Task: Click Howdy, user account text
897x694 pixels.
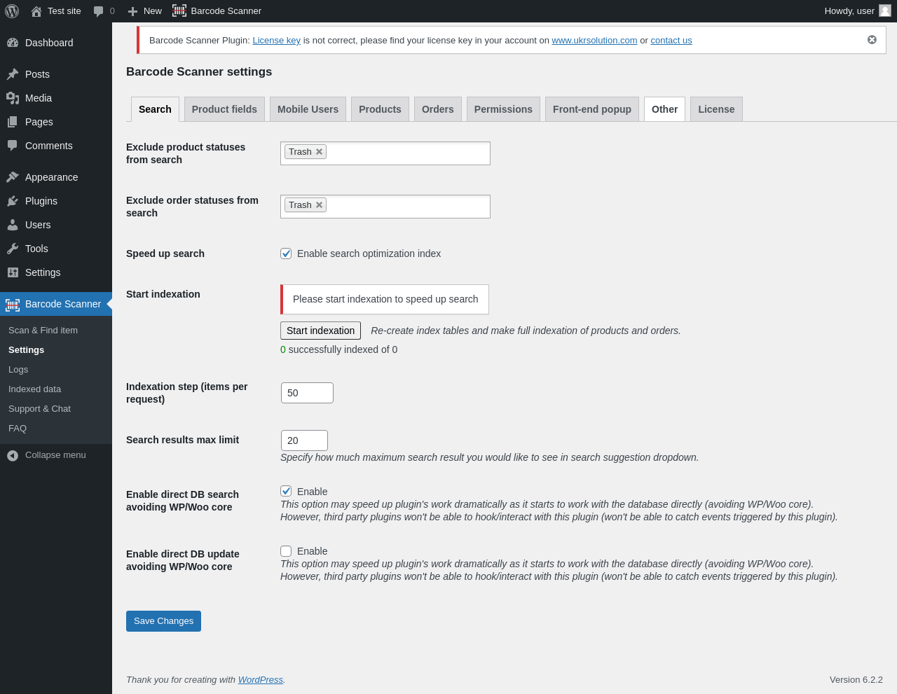Action: (x=849, y=11)
